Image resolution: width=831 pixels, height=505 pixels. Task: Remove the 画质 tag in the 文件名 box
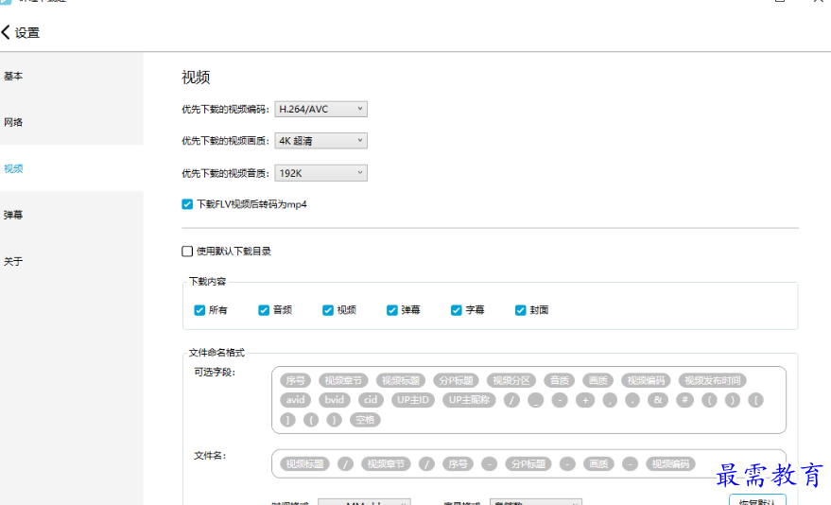click(598, 464)
